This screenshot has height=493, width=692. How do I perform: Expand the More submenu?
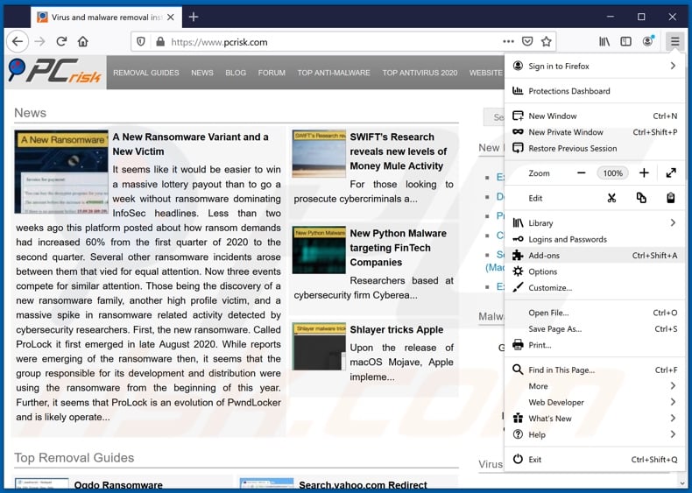(x=595, y=386)
